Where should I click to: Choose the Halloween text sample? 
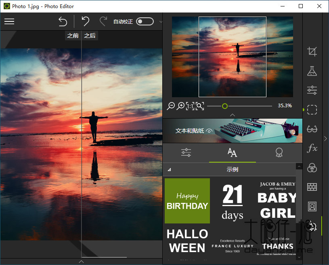pos(187,241)
